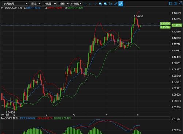Viewport: 183px width, 134px height.
Task: Uncheck the UPR line checkbox
Action: tap(46, 8)
